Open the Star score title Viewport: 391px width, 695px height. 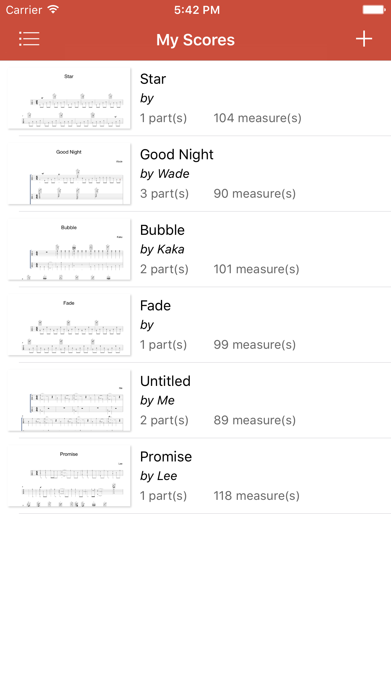(x=153, y=79)
